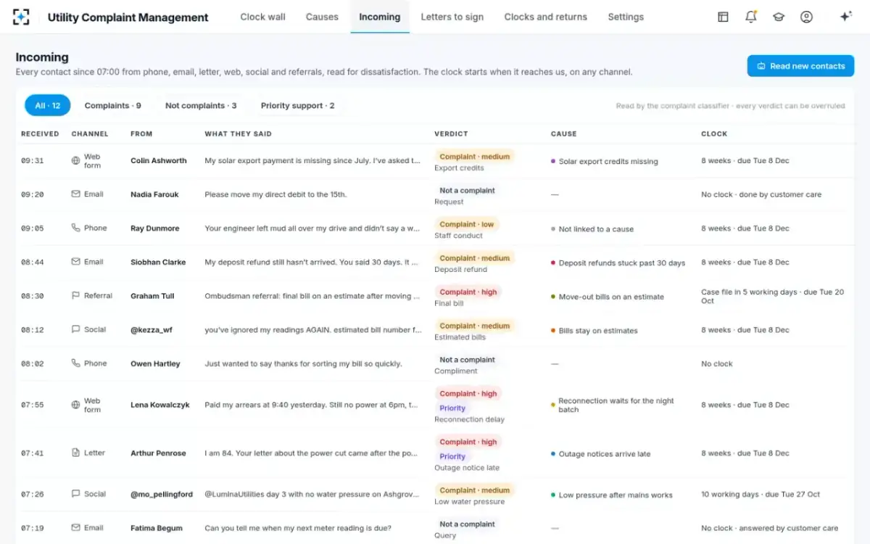This screenshot has height=544, width=870.
Task: Click Bills stay on estimates cause
Action: (x=594, y=330)
